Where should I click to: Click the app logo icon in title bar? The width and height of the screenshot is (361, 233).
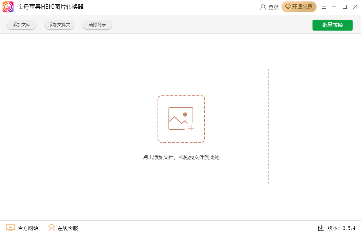[x=8, y=7]
